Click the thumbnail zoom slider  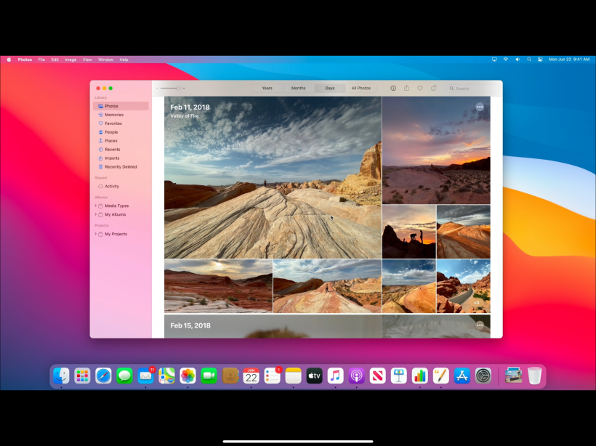172,88
